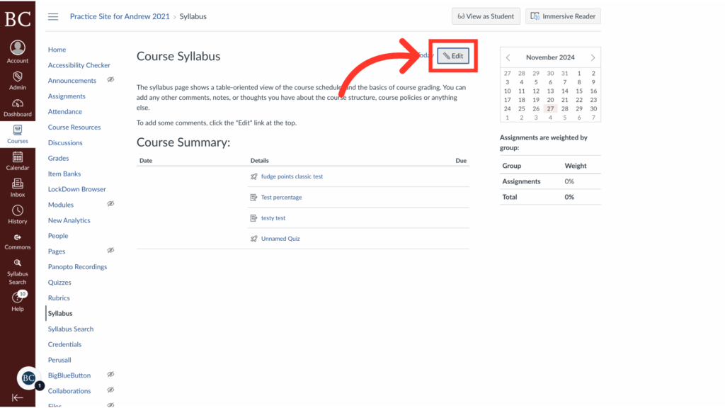Screen dimensions: 725x408
Task: Advance the calendar to December
Action: (593, 57)
